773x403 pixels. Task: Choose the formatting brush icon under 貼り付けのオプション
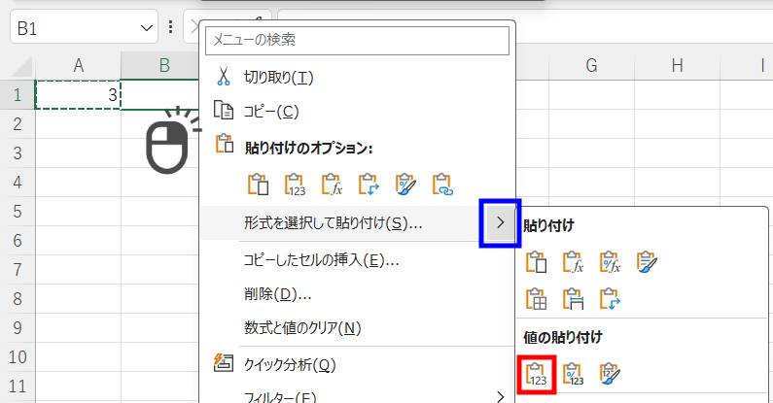pos(405,185)
